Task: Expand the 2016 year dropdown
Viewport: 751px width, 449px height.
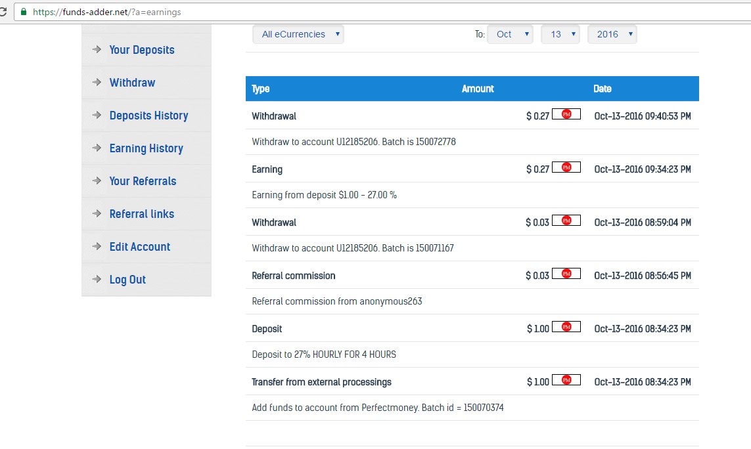Action: pyautogui.click(x=612, y=35)
